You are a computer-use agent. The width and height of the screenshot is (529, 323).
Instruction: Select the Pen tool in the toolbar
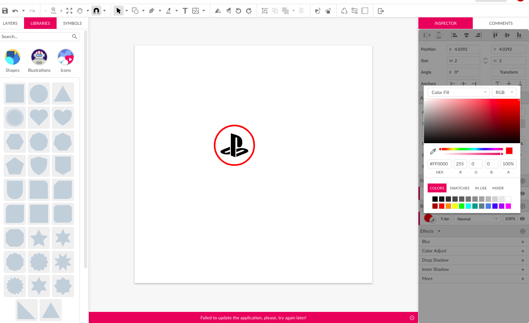point(152,10)
